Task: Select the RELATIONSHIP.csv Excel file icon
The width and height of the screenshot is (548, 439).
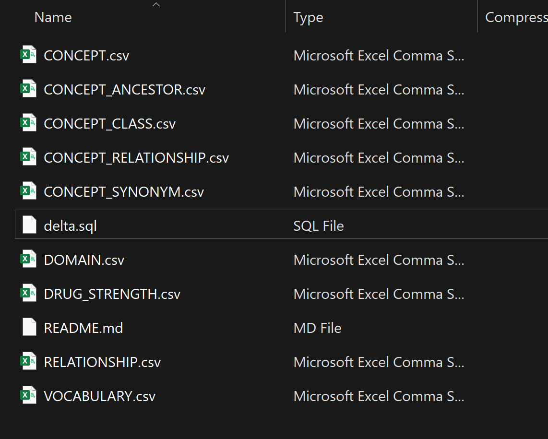Action: tap(29, 361)
